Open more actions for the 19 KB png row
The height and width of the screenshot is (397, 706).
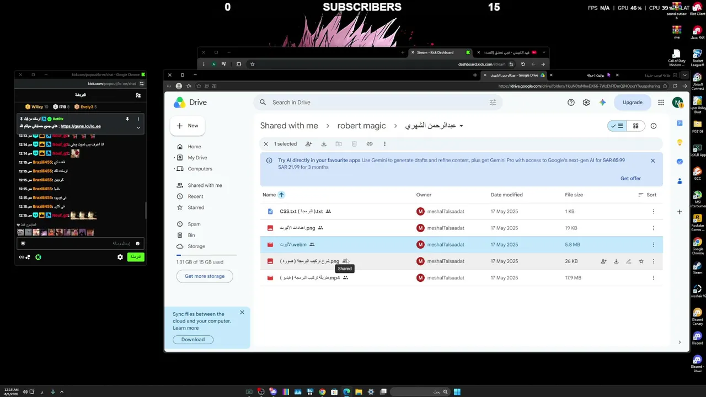pyautogui.click(x=654, y=228)
